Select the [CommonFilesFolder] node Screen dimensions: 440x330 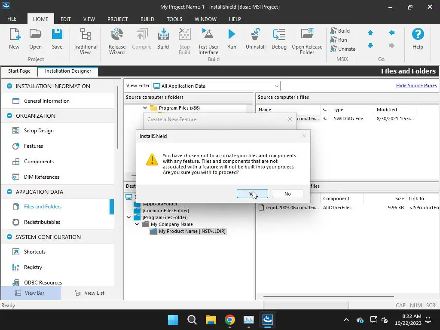165,211
